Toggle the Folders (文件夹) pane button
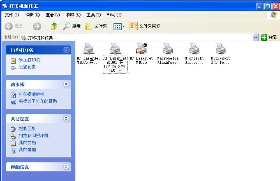This screenshot has width=280, height=181. coord(96,26)
